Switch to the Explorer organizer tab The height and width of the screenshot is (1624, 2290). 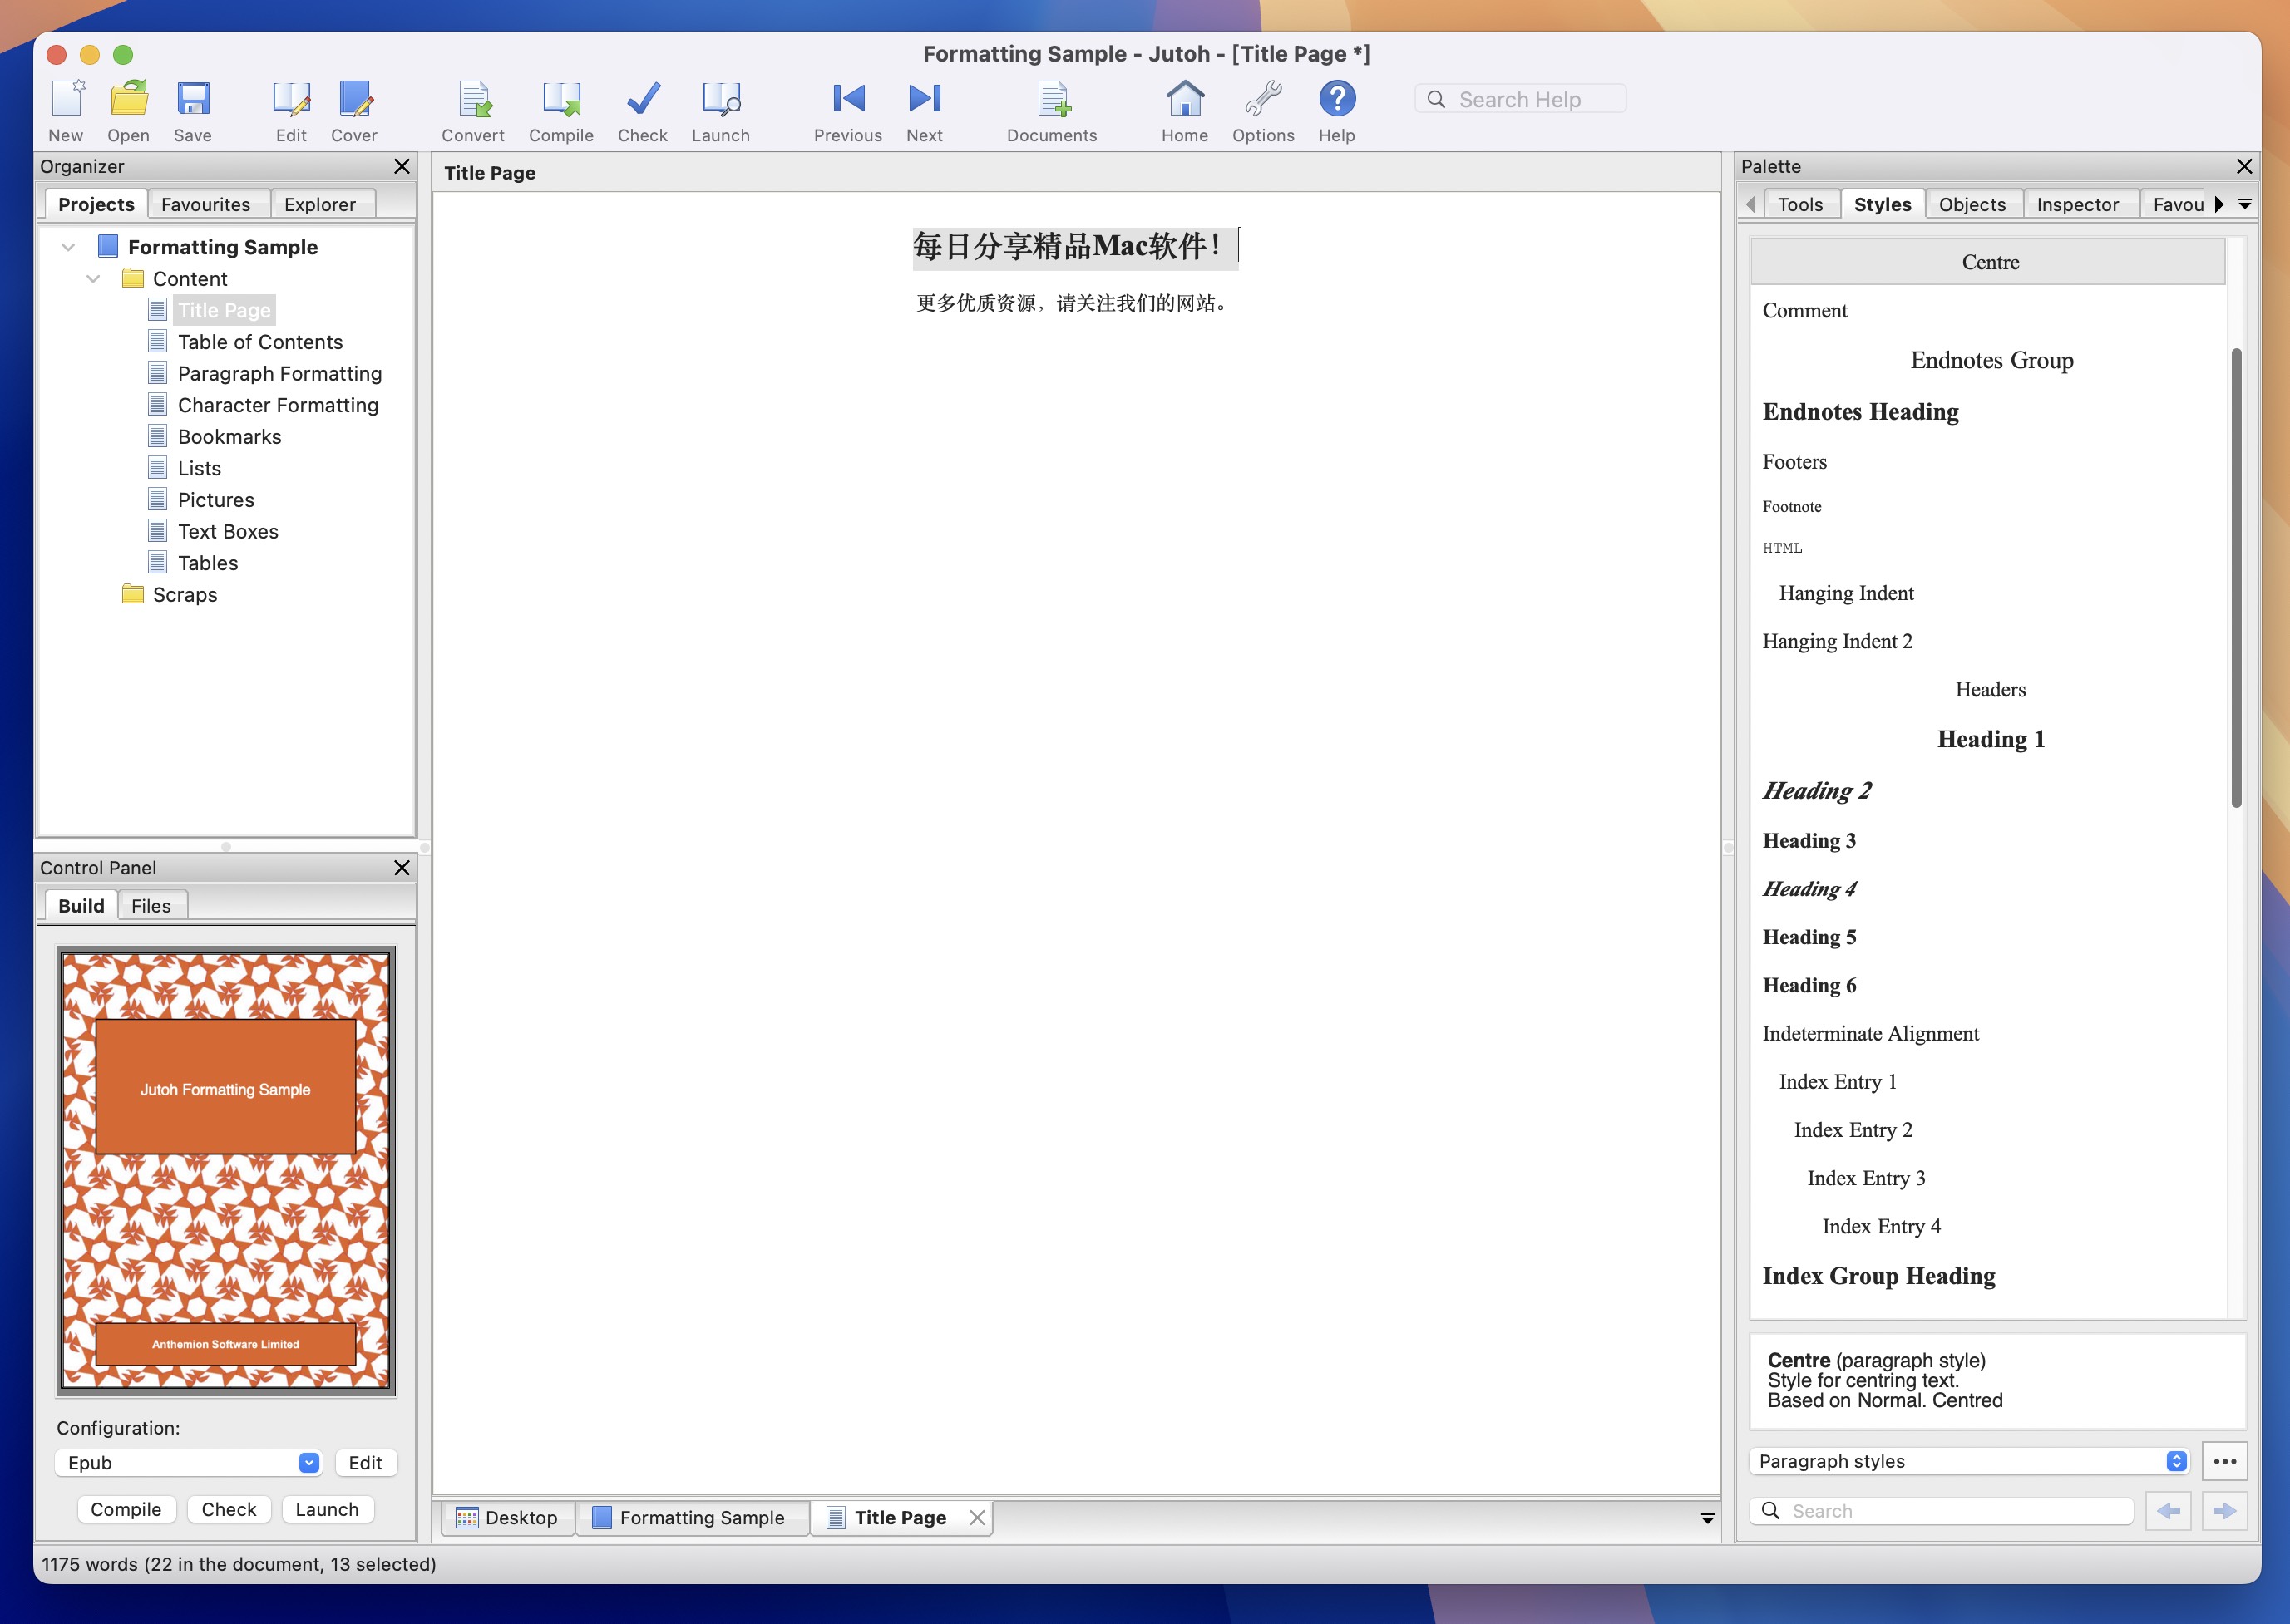pos(320,204)
